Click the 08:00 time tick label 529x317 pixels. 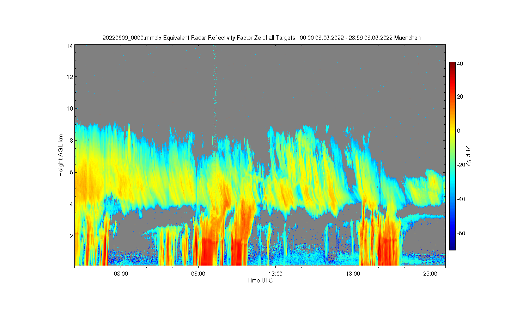[x=198, y=274]
